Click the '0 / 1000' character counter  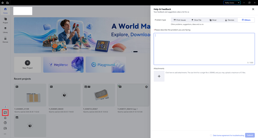tap(250, 63)
